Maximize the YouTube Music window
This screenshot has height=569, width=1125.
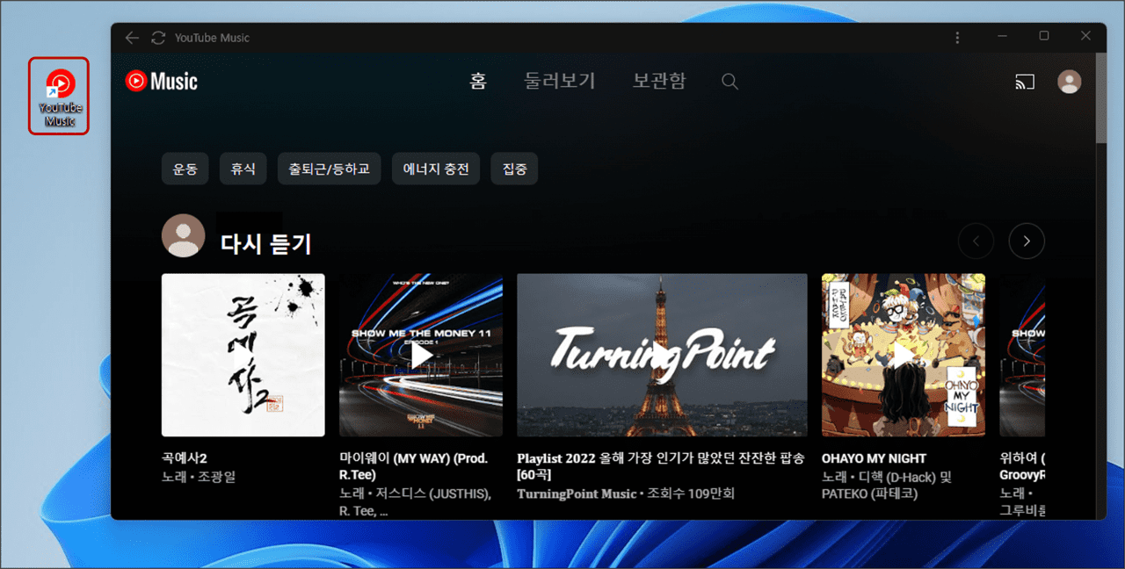(1044, 36)
